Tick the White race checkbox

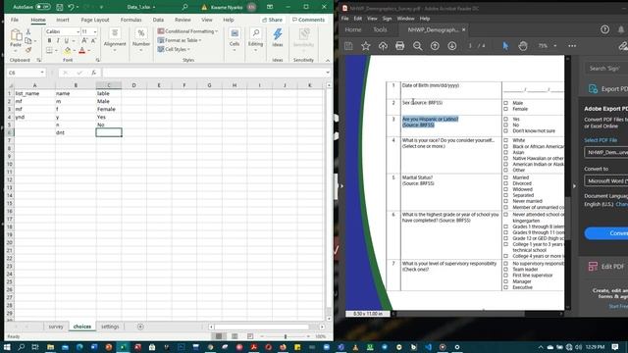[x=505, y=140]
